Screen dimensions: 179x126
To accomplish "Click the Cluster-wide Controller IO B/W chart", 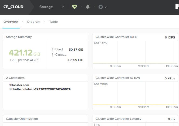I will coord(135,93).
